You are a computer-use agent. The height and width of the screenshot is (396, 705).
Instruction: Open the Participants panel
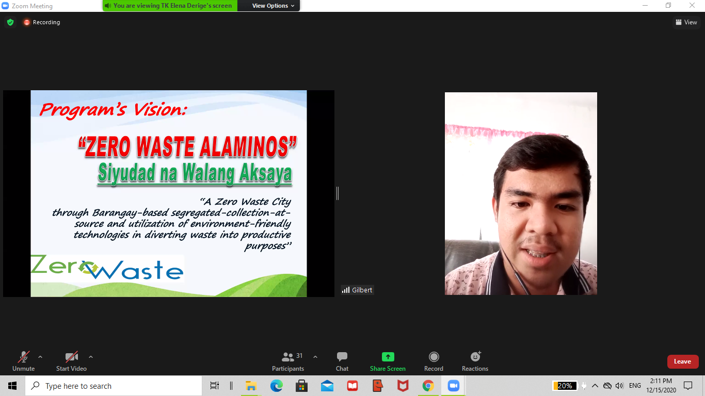coord(288,361)
